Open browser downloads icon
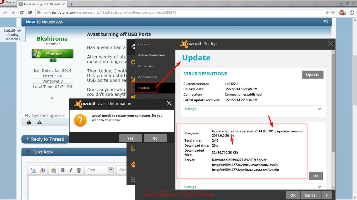This screenshot has width=357, height=200. click(351, 13)
